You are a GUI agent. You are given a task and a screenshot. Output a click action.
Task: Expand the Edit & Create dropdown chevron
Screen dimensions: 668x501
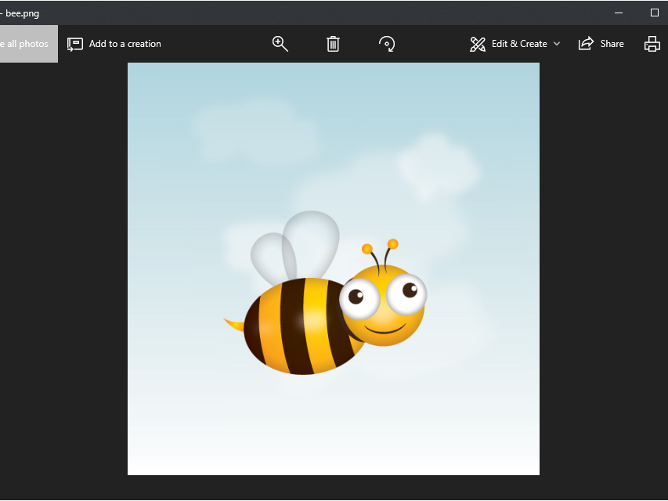(x=557, y=44)
